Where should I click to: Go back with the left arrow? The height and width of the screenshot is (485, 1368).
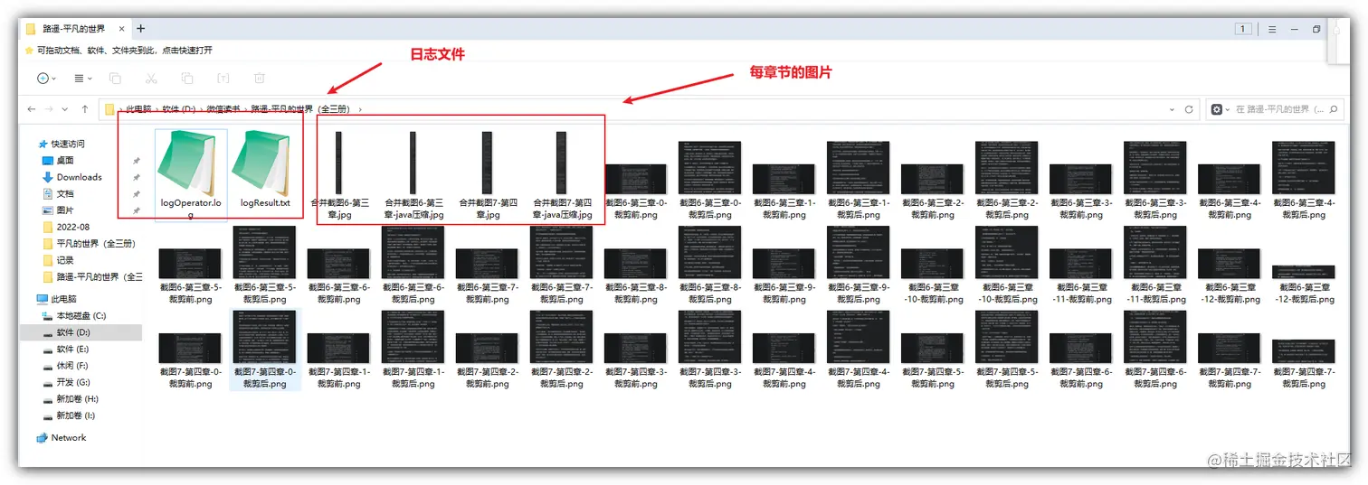tap(32, 109)
